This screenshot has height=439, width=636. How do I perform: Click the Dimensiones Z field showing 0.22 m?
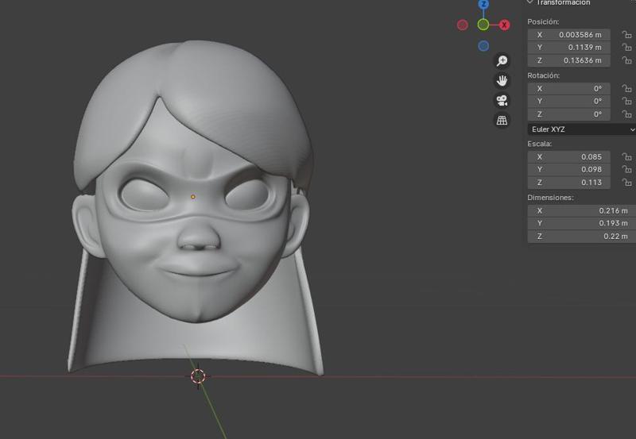click(x=581, y=237)
